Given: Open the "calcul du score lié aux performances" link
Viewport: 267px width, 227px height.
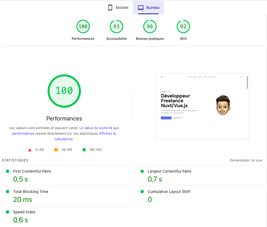Looking at the screenshot, I should tap(101, 128).
